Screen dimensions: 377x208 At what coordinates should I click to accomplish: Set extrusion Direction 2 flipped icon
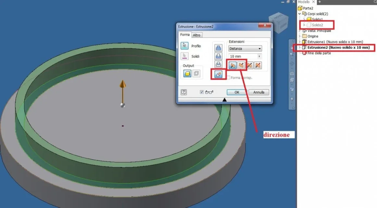coord(241,65)
